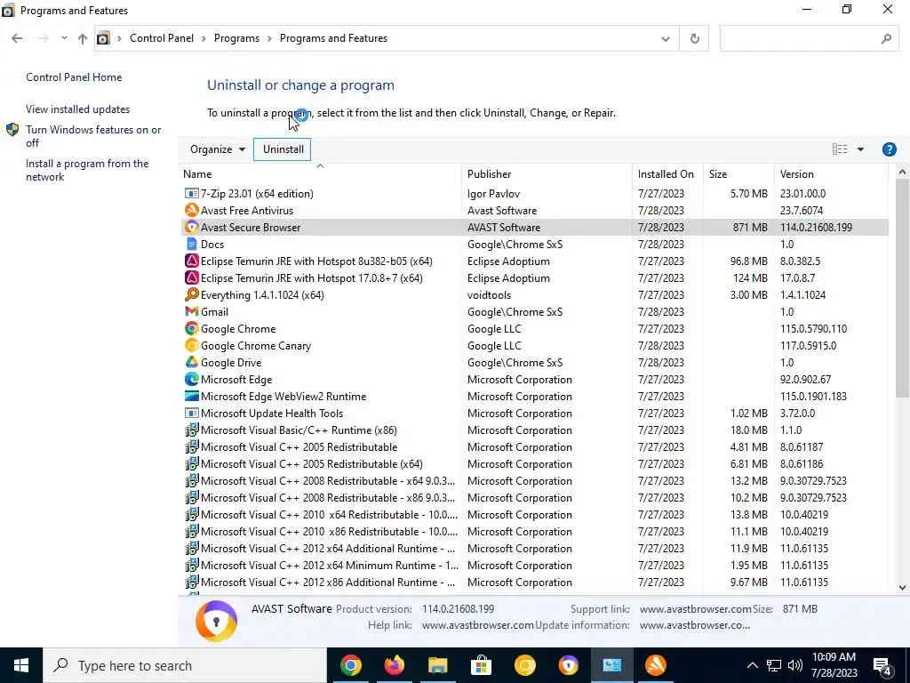Screen dimensions: 910x683
Task: Open the Help question mark icon
Action: pos(889,149)
